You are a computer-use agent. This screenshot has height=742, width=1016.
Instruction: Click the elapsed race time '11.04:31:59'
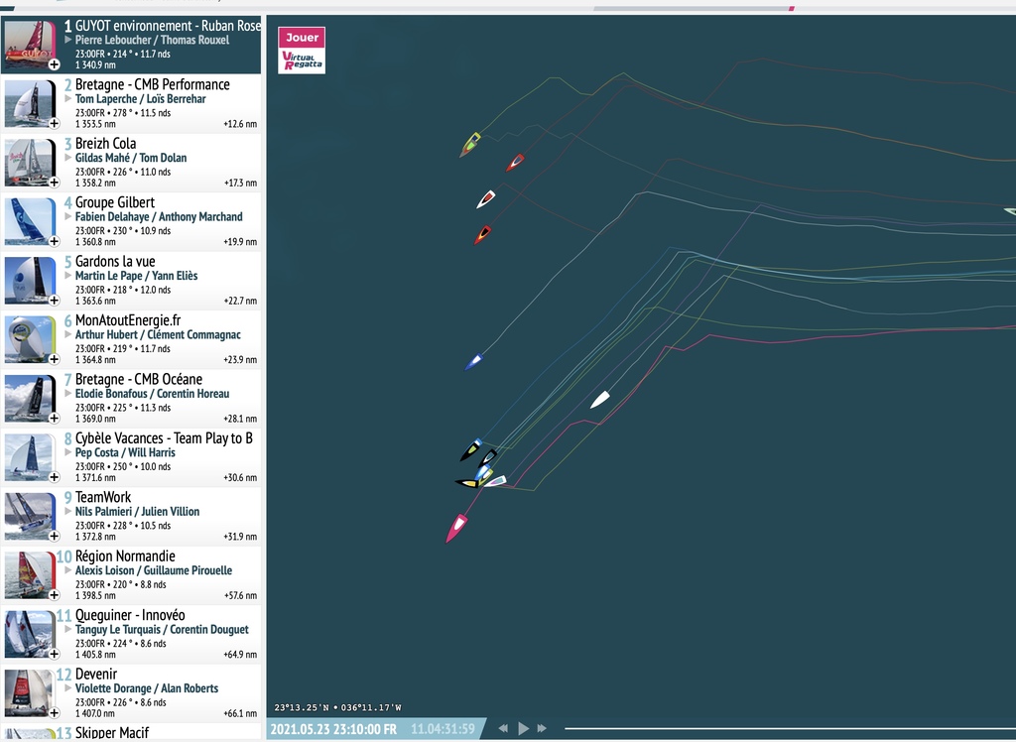(x=443, y=729)
